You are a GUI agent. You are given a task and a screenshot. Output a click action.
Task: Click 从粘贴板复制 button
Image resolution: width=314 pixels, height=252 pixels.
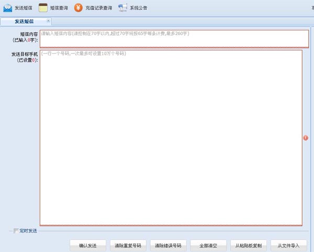point(249,245)
